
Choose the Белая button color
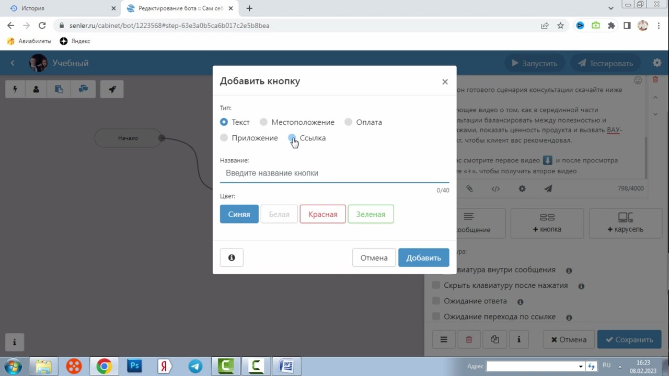[x=279, y=214]
